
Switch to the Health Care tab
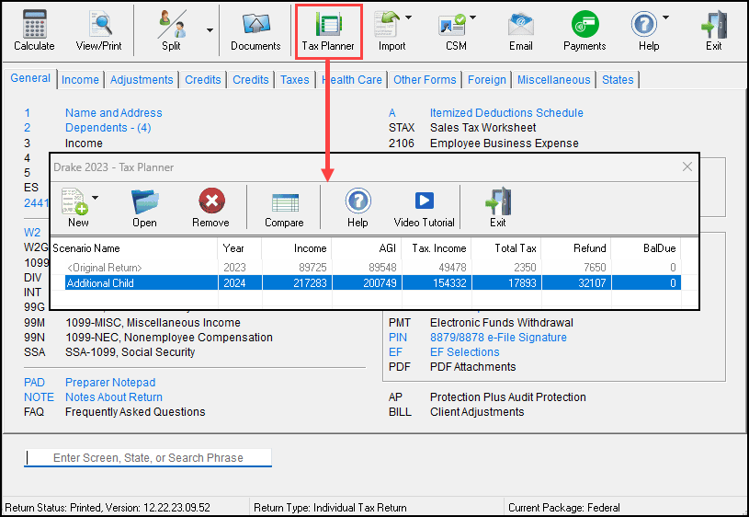tap(352, 79)
